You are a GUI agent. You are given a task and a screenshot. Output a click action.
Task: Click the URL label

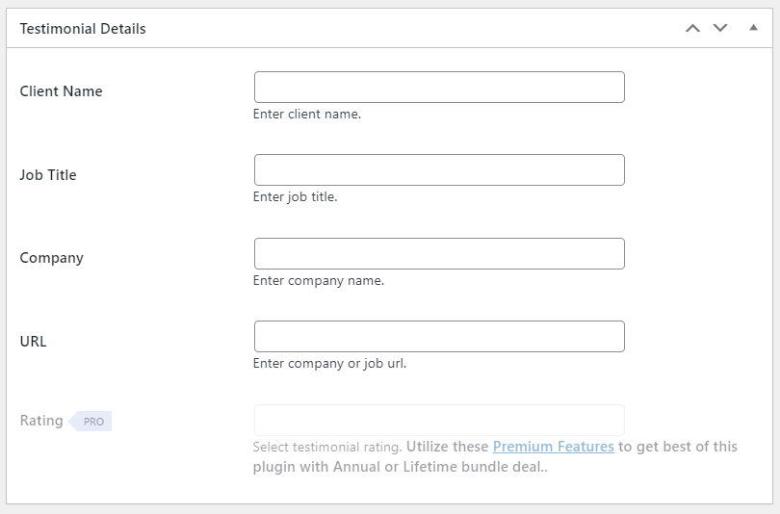click(x=33, y=342)
